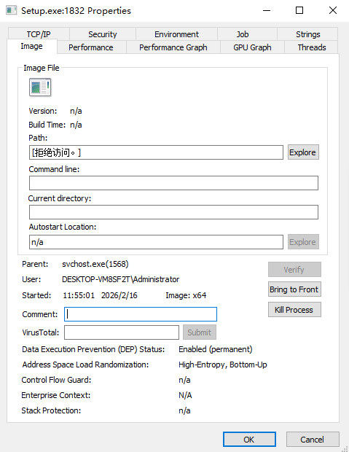Open the Performance Graph tab
The image size is (349, 452).
tap(173, 47)
